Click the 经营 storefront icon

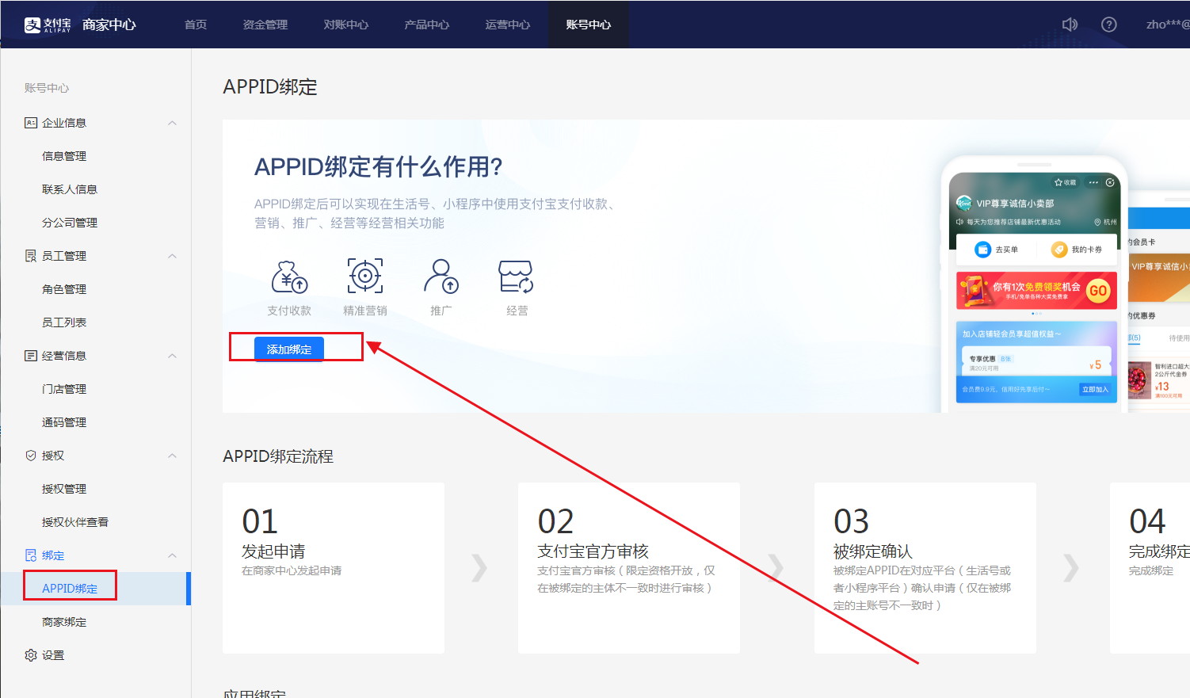517,277
